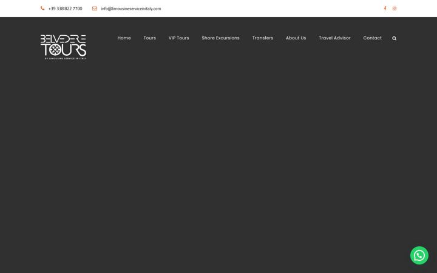437x273 pixels.
Task: Open the VIP Tours menu item
Action: pyautogui.click(x=178, y=38)
